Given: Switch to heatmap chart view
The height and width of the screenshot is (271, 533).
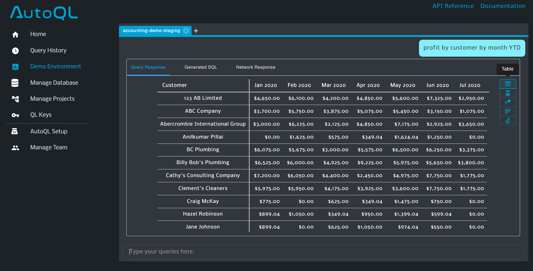Looking at the screenshot, I should (x=508, y=93).
